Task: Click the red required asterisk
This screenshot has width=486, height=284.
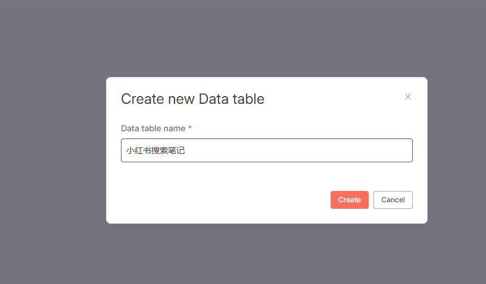Action: [190, 128]
